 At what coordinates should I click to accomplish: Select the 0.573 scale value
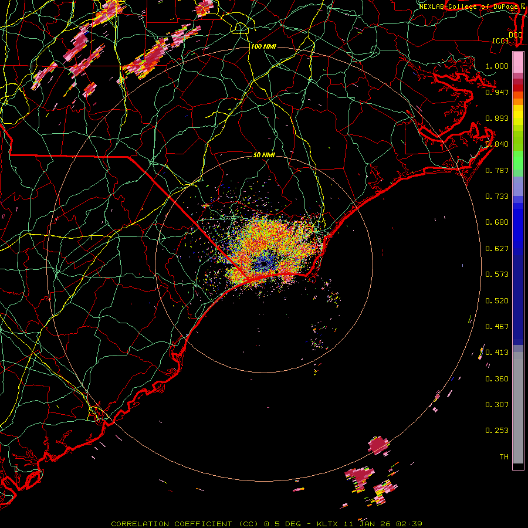pos(497,275)
